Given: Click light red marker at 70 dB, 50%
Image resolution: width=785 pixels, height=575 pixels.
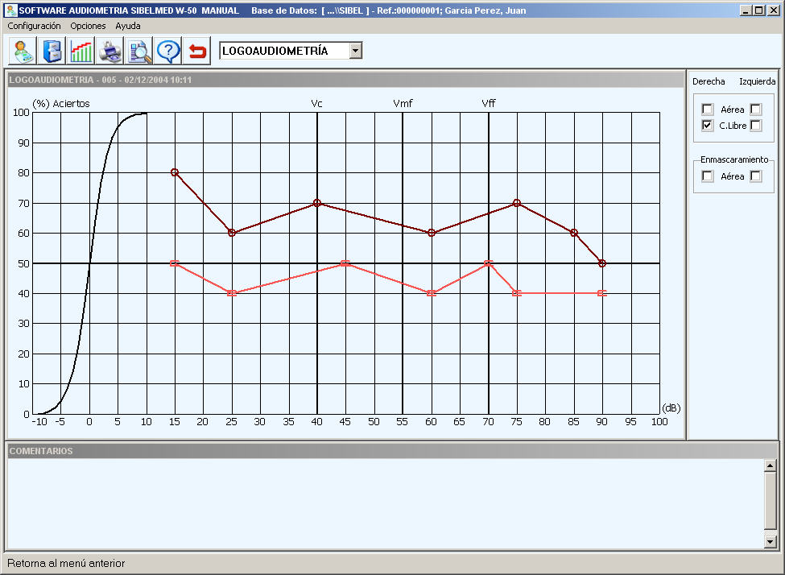Looking at the screenshot, I should pos(489,263).
